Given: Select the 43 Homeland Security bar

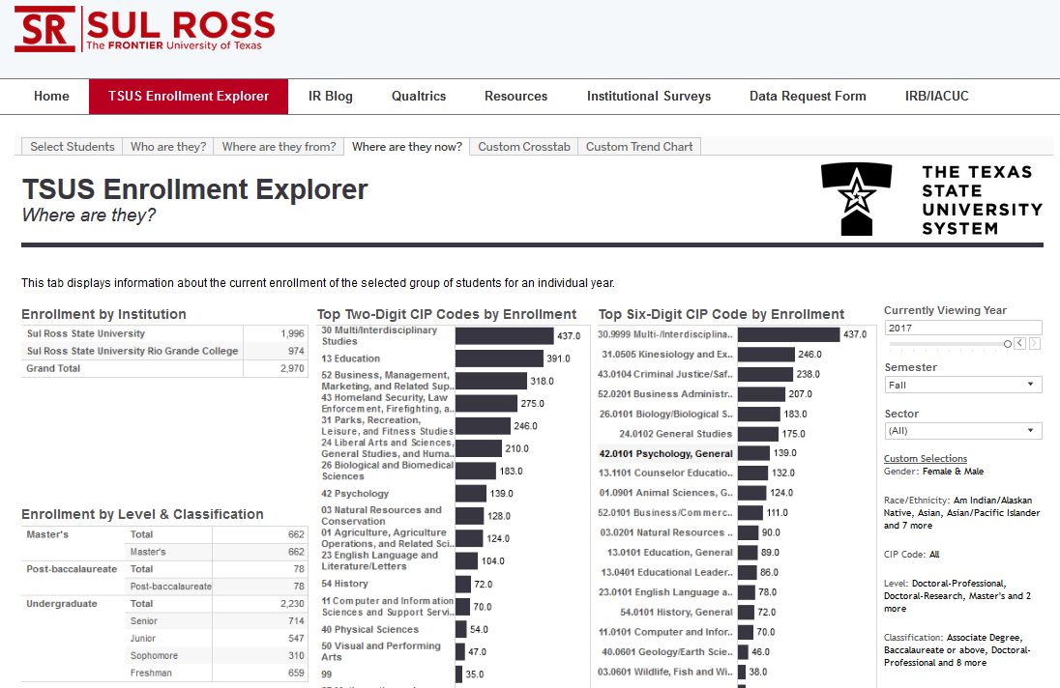Looking at the screenshot, I should pyautogui.click(x=486, y=404).
